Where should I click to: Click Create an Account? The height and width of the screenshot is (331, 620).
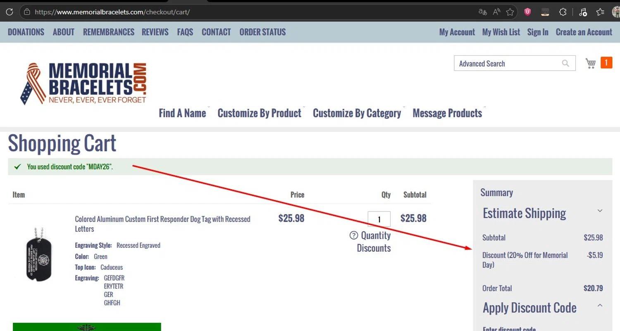(584, 32)
